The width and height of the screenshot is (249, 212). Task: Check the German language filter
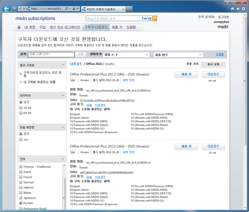(21, 182)
